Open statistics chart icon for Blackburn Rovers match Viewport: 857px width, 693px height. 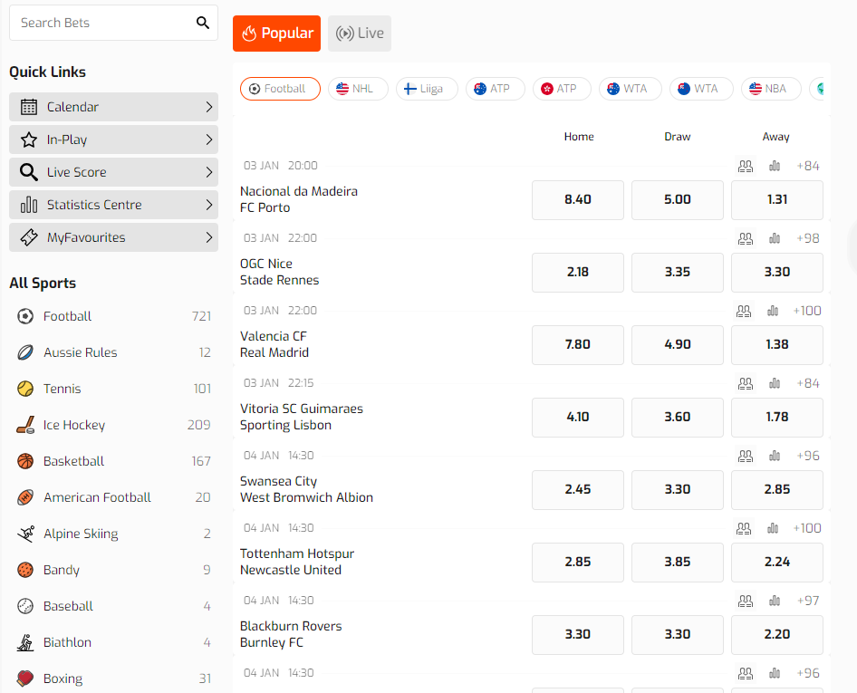click(x=775, y=602)
